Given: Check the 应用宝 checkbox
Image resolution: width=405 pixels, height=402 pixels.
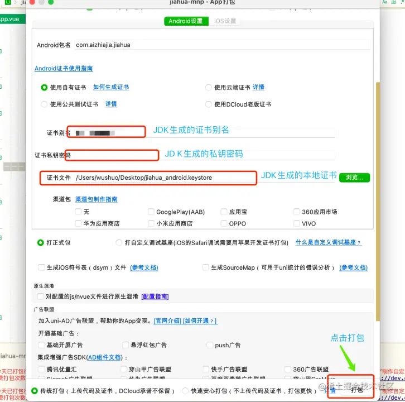Looking at the screenshot, I should point(224,212).
